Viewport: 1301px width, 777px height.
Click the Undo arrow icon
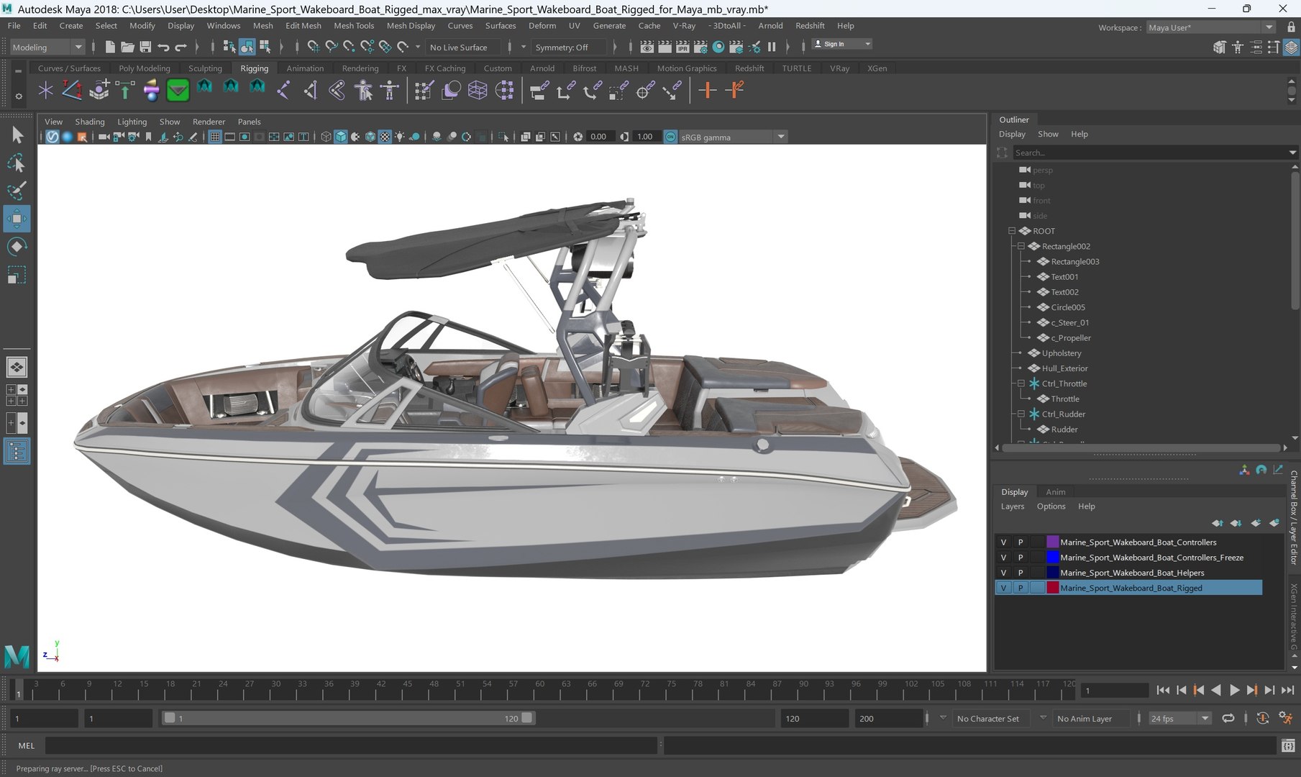tap(163, 47)
